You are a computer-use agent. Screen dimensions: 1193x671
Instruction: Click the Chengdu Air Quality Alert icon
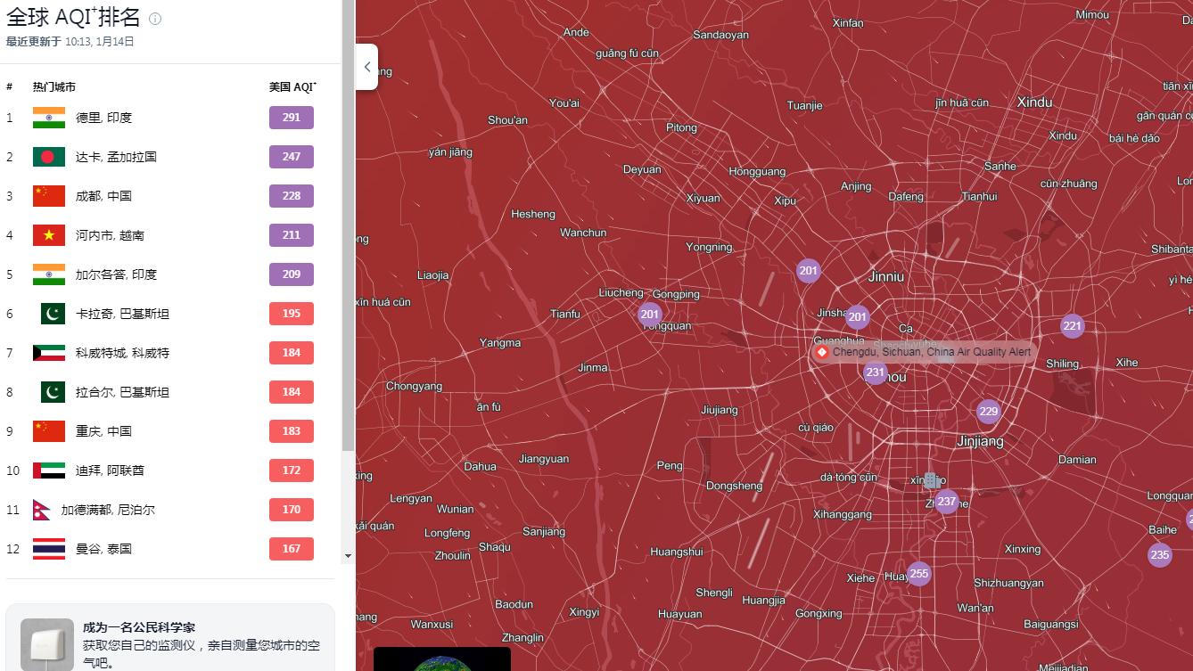[822, 352]
